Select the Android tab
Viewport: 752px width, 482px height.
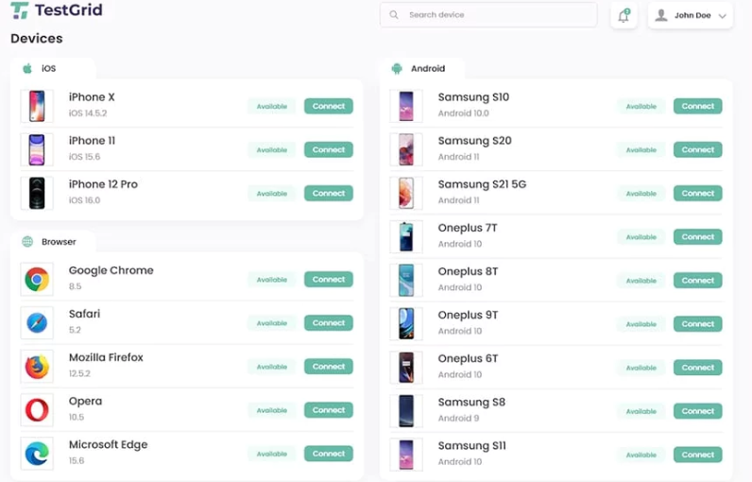(422, 69)
